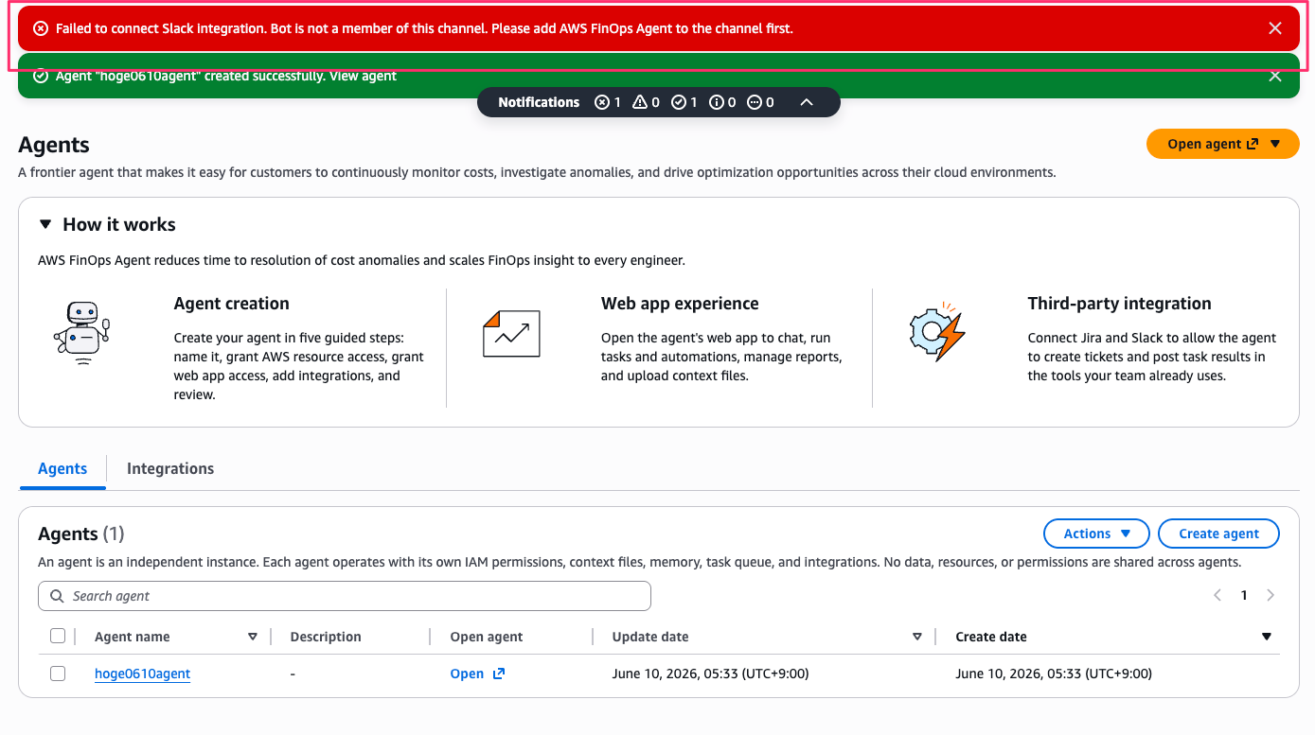Sort by Create date column arrow

(1267, 637)
